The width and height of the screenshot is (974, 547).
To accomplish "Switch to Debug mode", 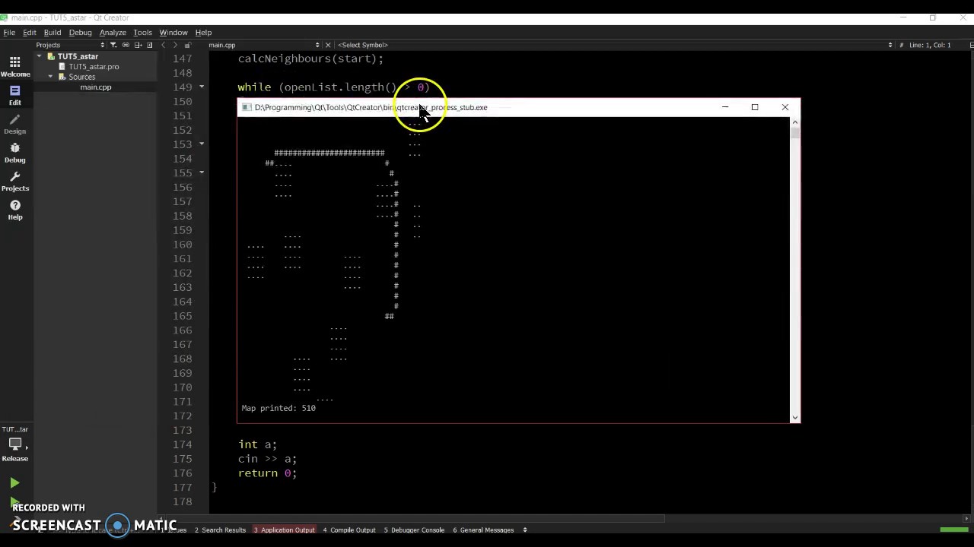I will click(x=14, y=153).
